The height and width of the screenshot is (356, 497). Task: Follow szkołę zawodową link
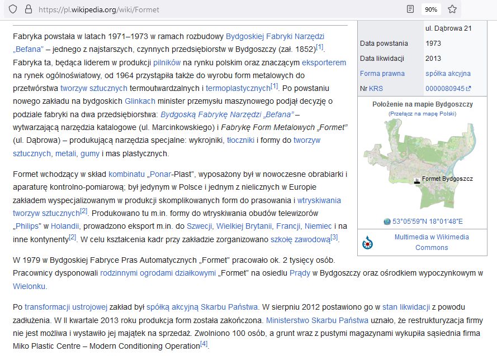click(x=300, y=239)
